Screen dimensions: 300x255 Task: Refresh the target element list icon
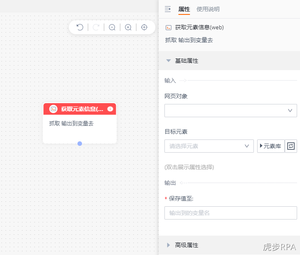pyautogui.click(x=291, y=146)
